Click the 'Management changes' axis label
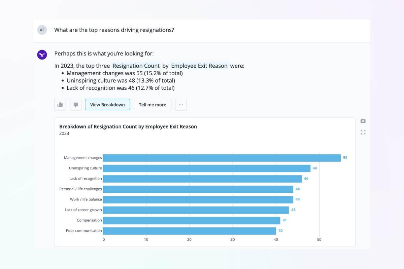Screen dimensions: 404x269 83,158
